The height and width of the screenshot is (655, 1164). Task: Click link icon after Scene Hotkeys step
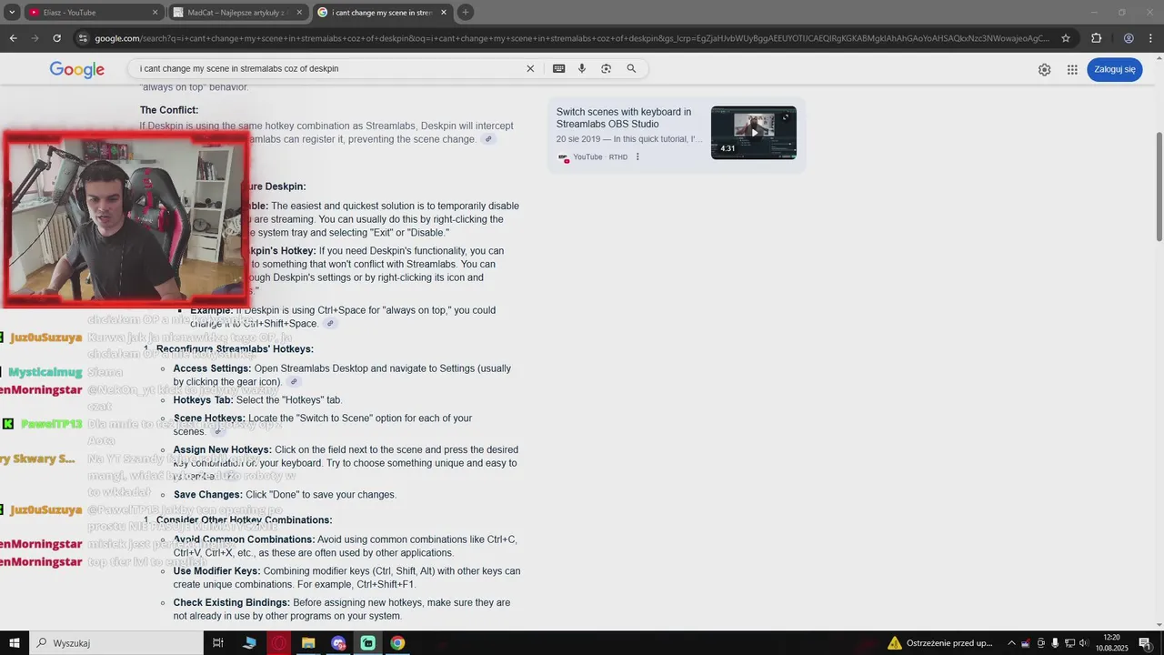coord(218,432)
